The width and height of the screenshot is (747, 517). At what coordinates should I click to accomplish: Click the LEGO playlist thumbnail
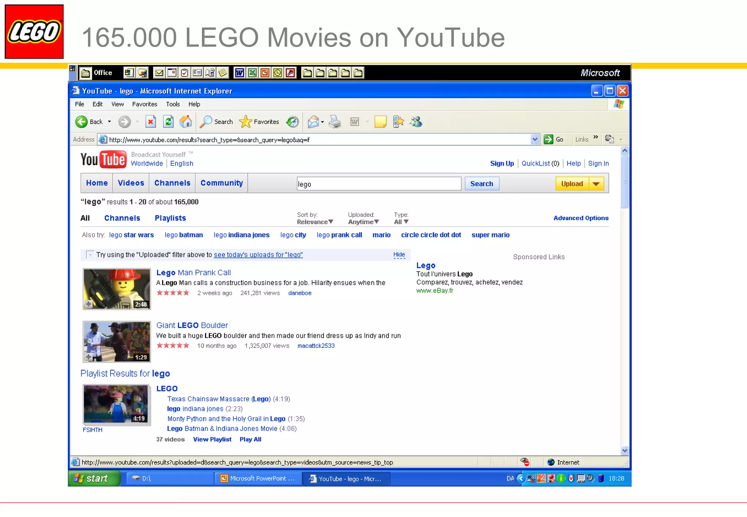point(116,404)
